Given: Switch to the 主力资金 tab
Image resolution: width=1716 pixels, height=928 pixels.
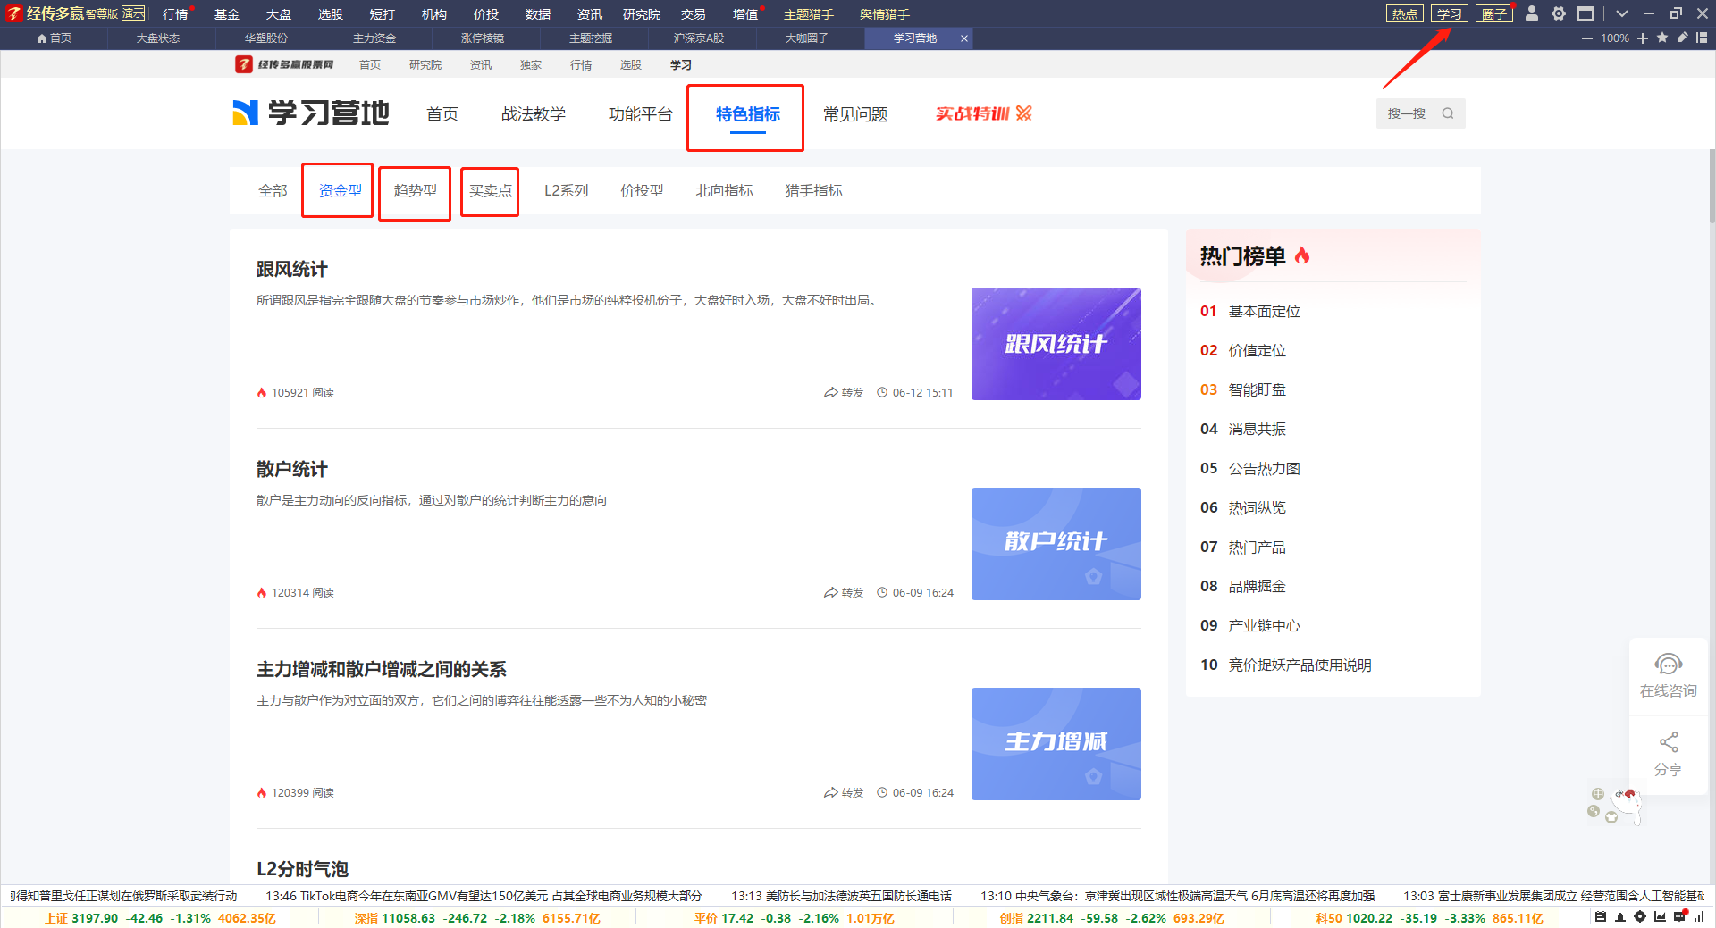Looking at the screenshot, I should [x=374, y=38].
